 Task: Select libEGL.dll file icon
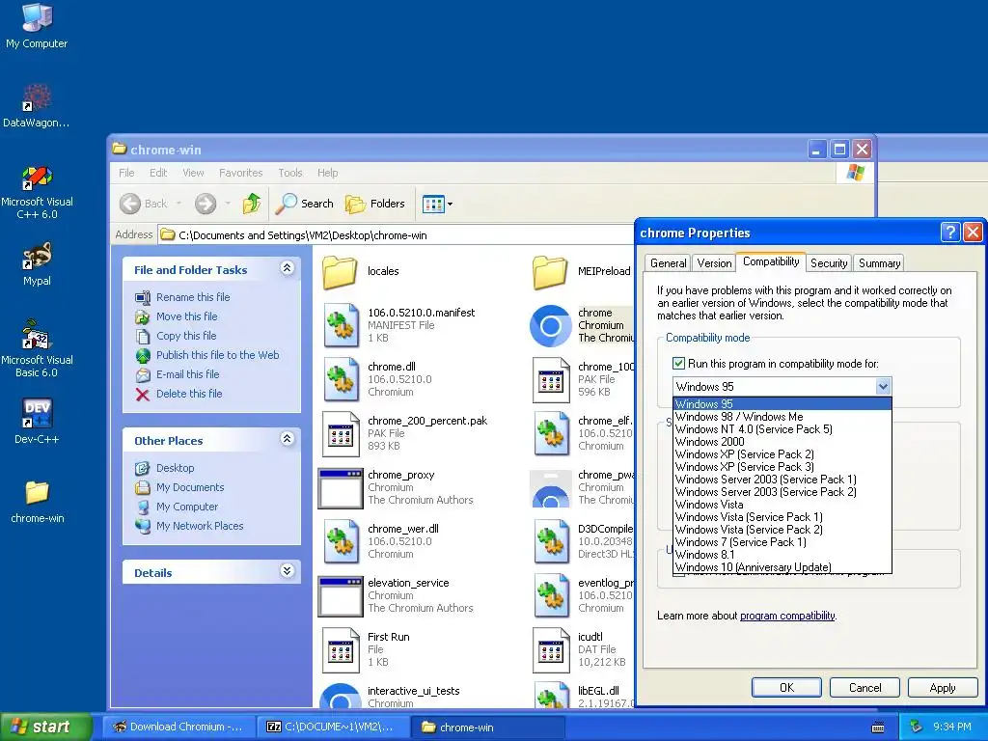point(551,696)
